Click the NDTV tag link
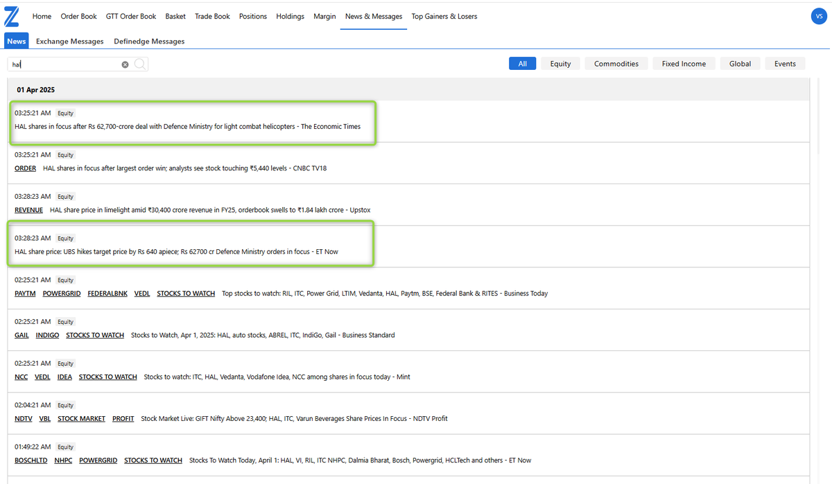832x484 pixels. click(24, 419)
